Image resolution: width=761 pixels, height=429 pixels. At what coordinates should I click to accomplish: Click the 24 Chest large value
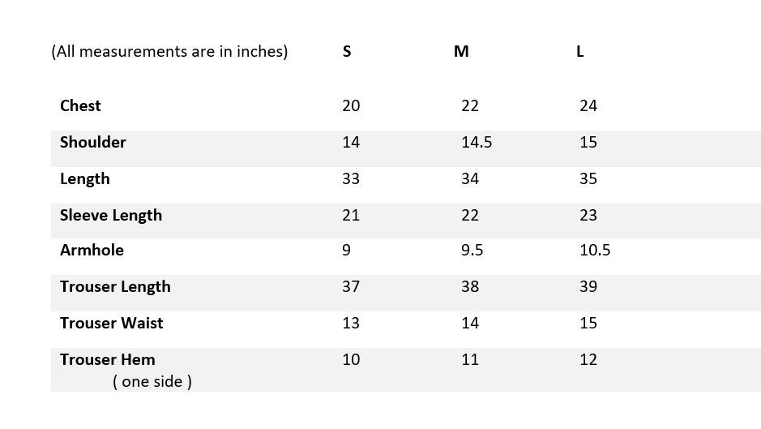[588, 106]
